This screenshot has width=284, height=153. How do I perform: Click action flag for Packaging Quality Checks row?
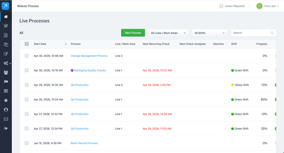click(x=27, y=70)
